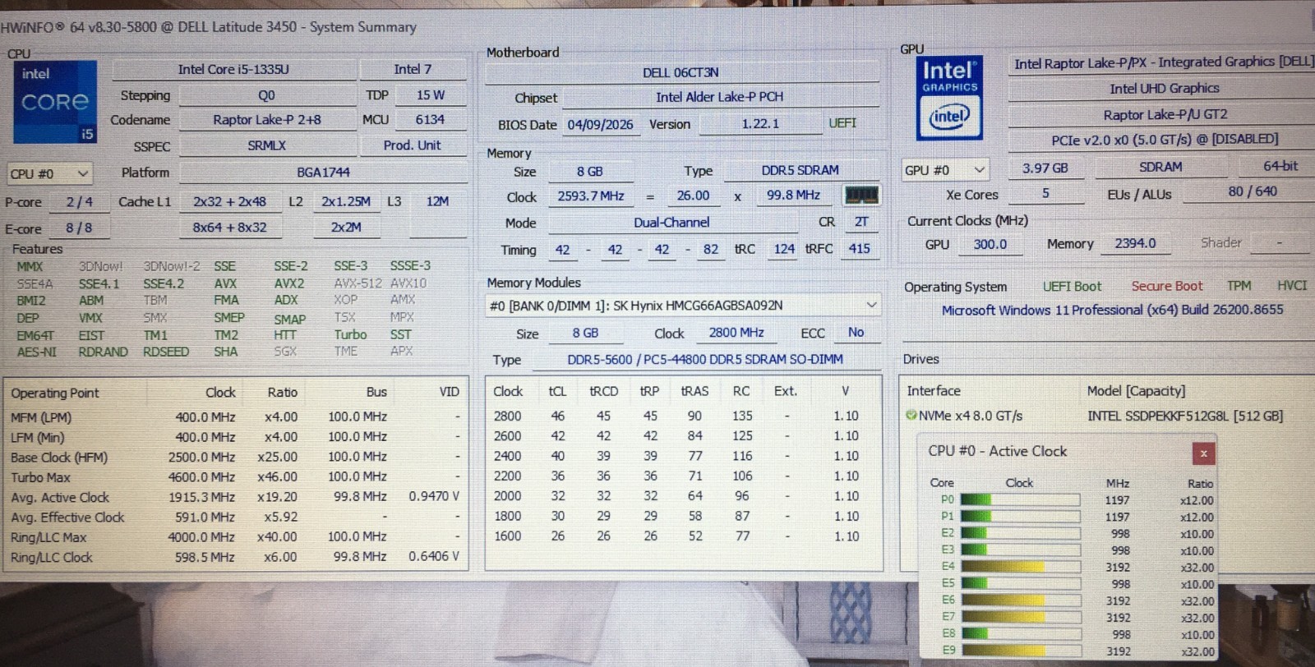The width and height of the screenshot is (1315, 667).
Task: Click the memory module chip icon
Action: tap(861, 195)
